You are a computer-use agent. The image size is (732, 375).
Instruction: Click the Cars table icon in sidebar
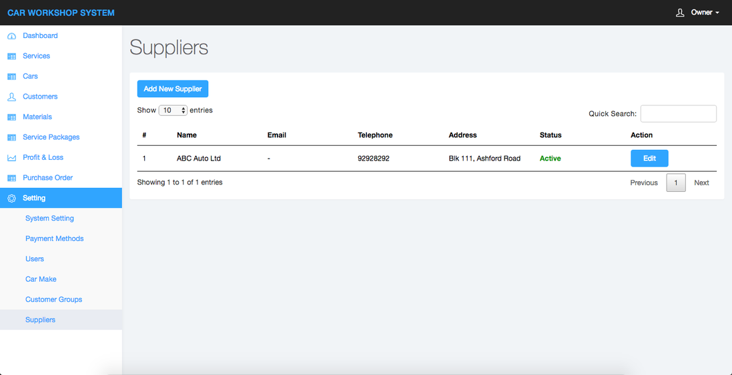coord(11,77)
